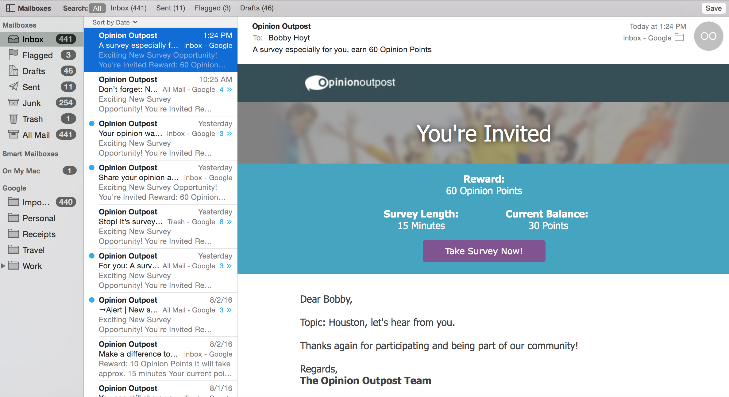Click the Drafts count badge 46

click(x=68, y=71)
